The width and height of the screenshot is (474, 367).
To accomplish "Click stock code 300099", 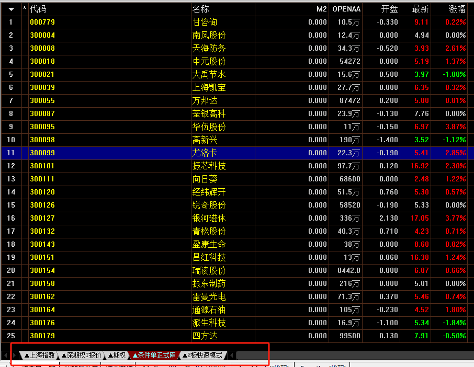I will pyautogui.click(x=42, y=153).
